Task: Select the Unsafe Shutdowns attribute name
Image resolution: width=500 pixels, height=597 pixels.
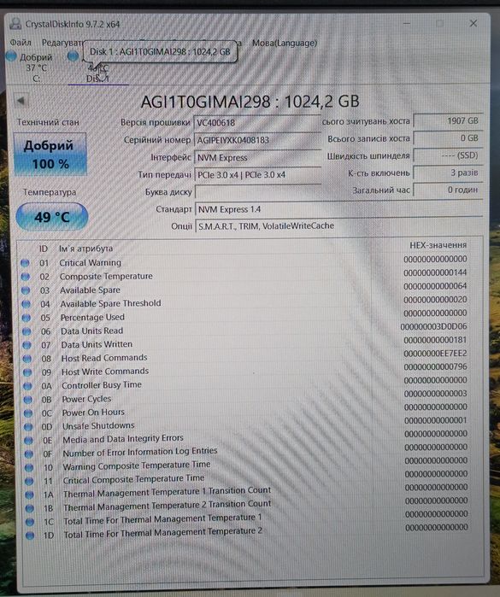Action: pyautogui.click(x=98, y=426)
